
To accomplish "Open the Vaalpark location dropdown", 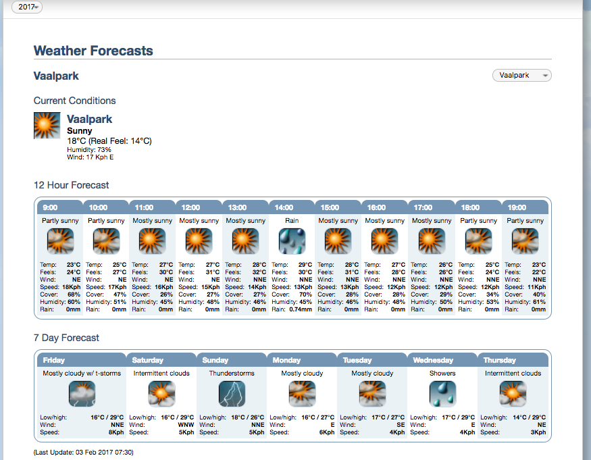I will (521, 76).
